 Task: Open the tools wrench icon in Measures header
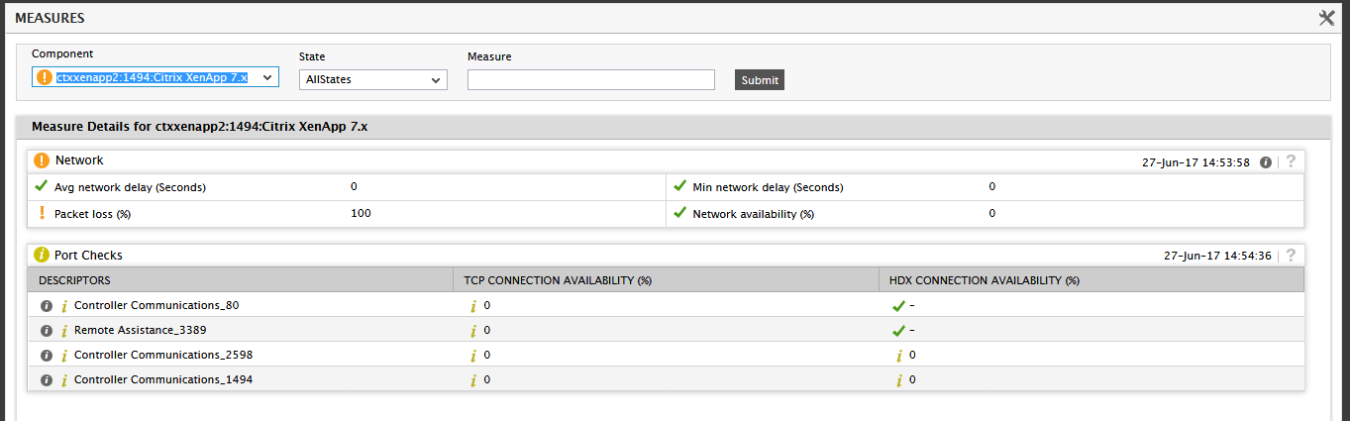click(1327, 18)
